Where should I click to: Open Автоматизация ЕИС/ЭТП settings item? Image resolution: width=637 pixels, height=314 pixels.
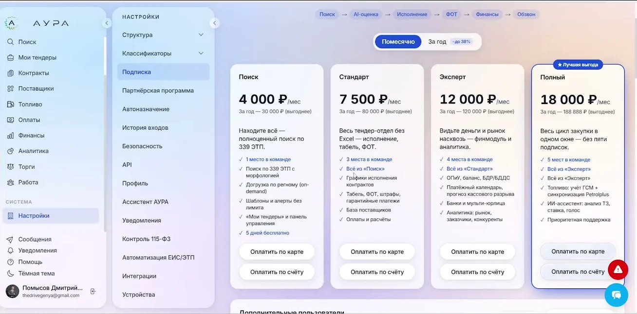coord(163,257)
